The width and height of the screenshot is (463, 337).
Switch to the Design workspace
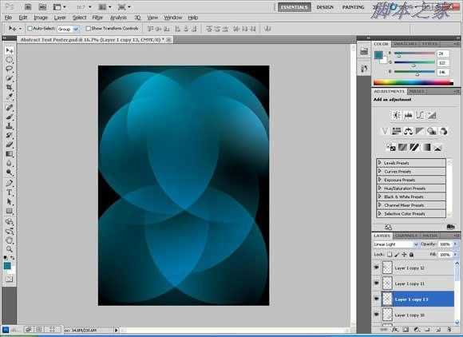click(x=325, y=7)
